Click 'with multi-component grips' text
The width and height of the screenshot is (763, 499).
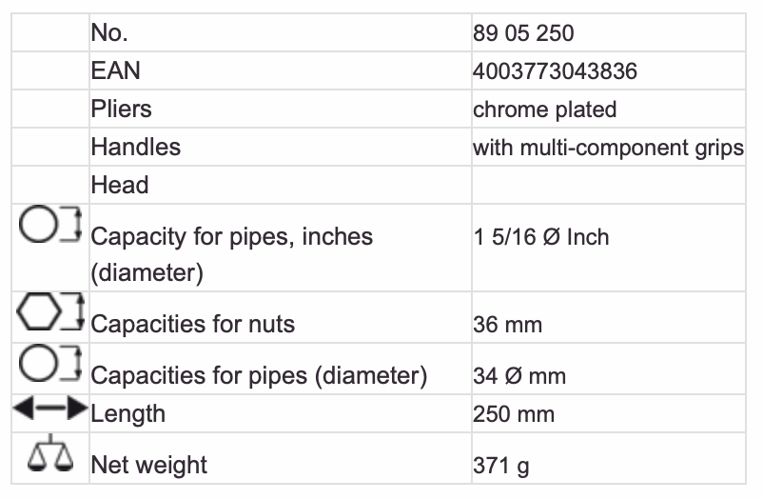(608, 148)
